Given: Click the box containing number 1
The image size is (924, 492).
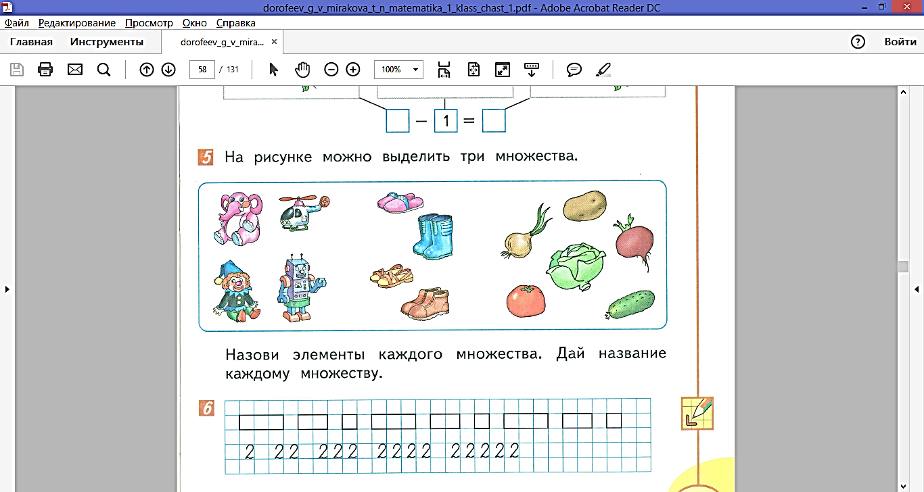Looking at the screenshot, I should pyautogui.click(x=446, y=121).
